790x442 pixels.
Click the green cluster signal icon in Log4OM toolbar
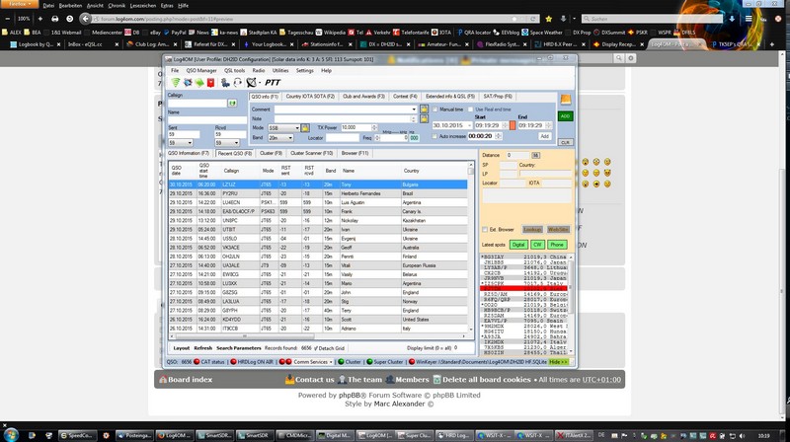tap(176, 83)
